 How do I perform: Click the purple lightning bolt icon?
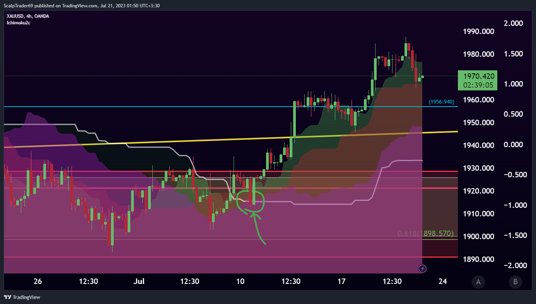423,268
